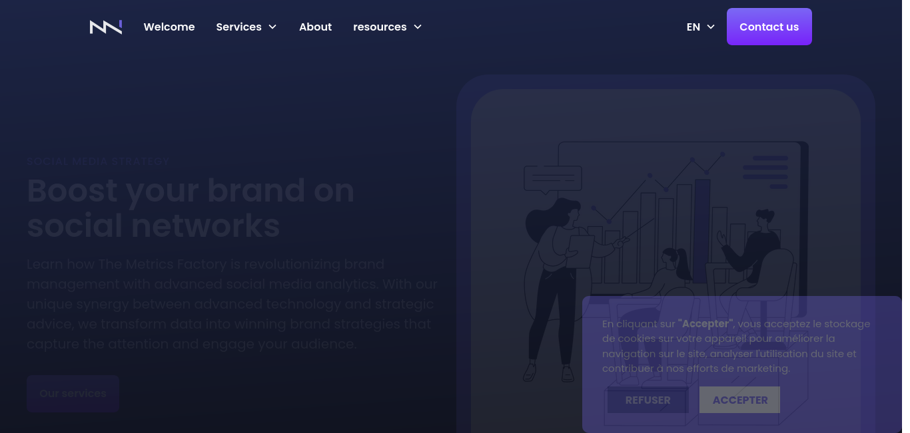The image size is (910, 433).
Task: Click the cookie consent message text
Action: [x=736, y=346]
